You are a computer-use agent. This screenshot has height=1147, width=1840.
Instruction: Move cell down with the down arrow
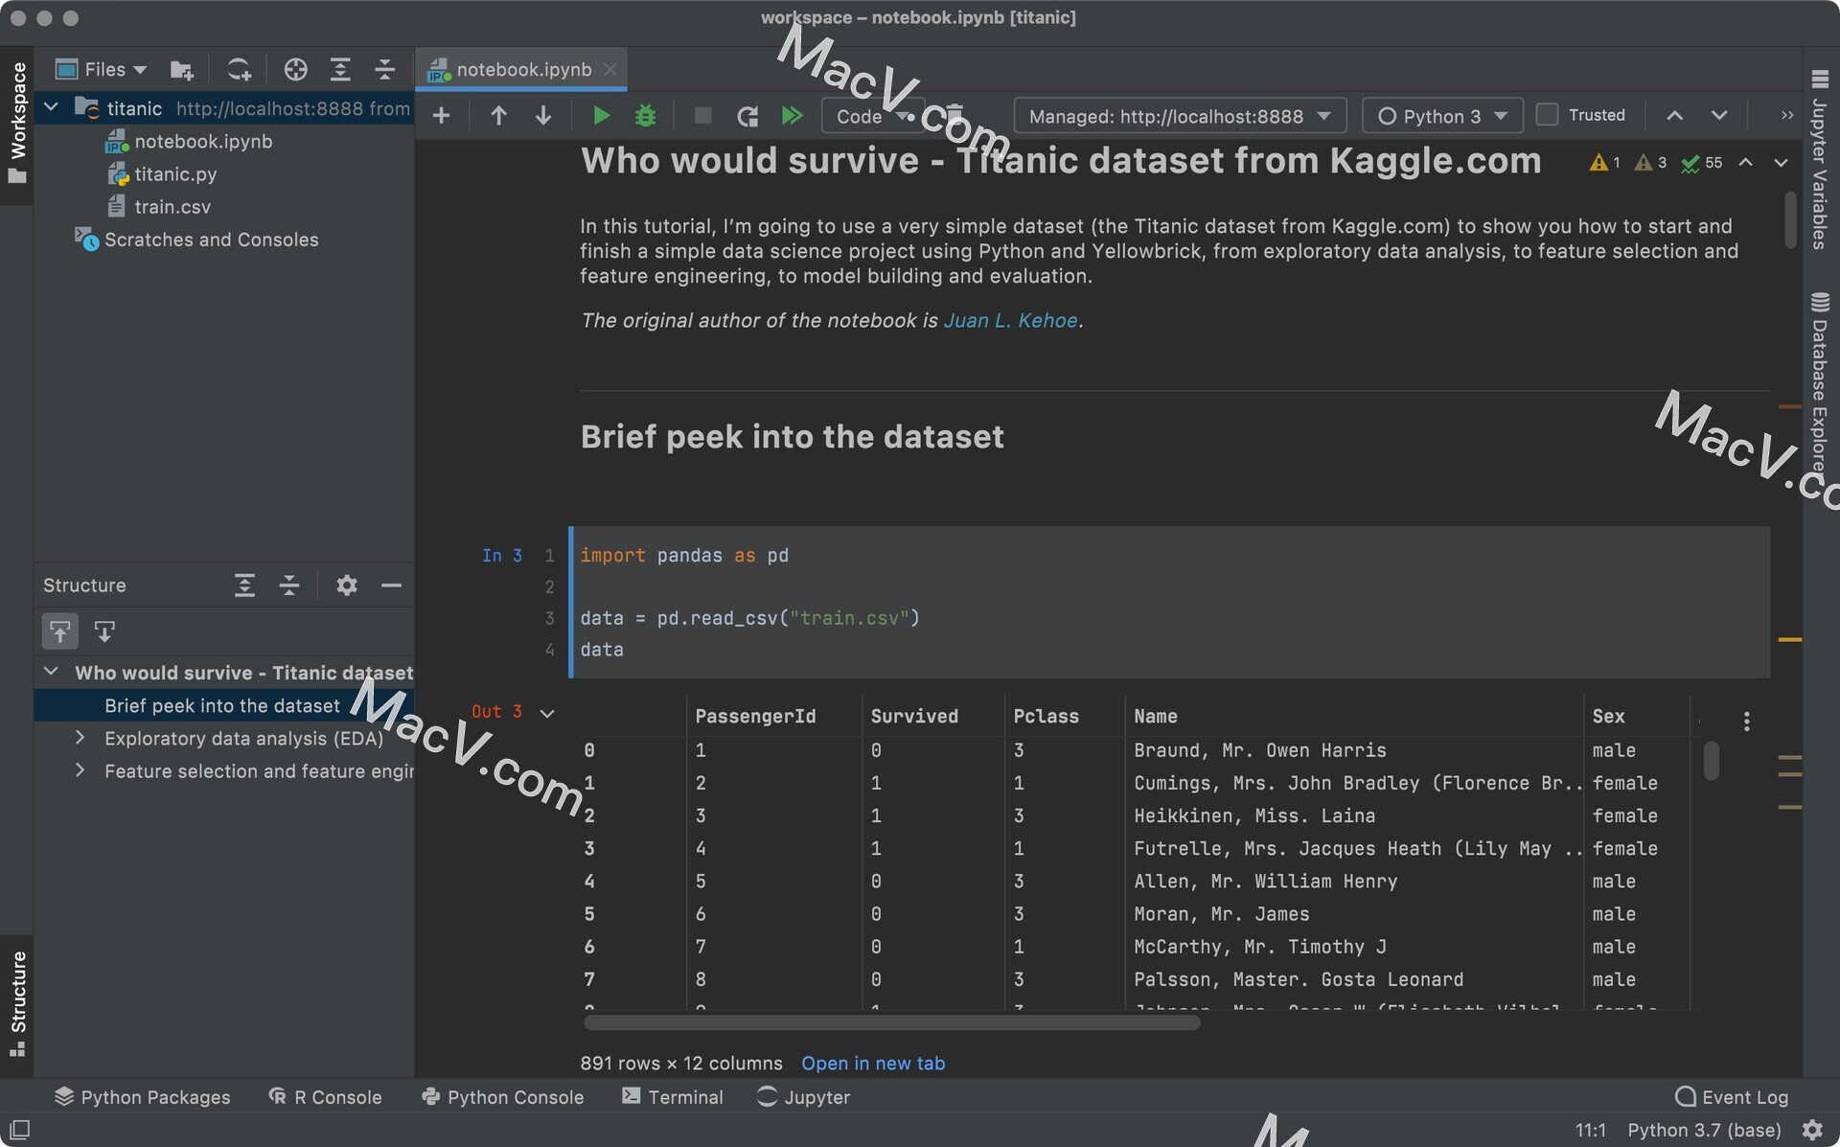pos(543,116)
